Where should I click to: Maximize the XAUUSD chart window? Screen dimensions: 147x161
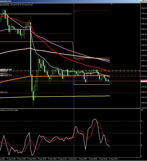click(x=143, y=1)
